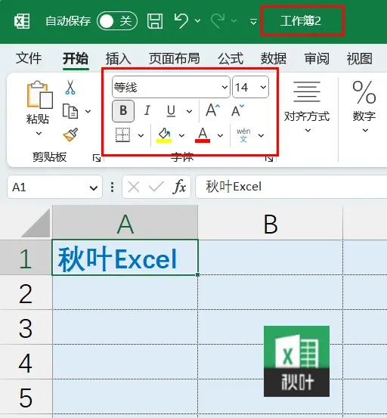Open the Fill Color dropdown arrow
Viewport: 387px width, 418px height.
coord(181,136)
